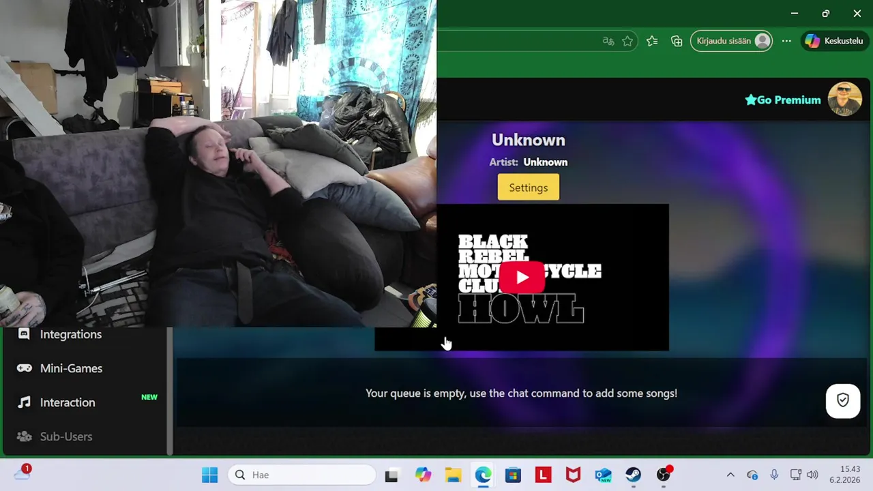This screenshot has height=491, width=873.
Task: Open the user profile avatar menu
Action: pos(844,100)
